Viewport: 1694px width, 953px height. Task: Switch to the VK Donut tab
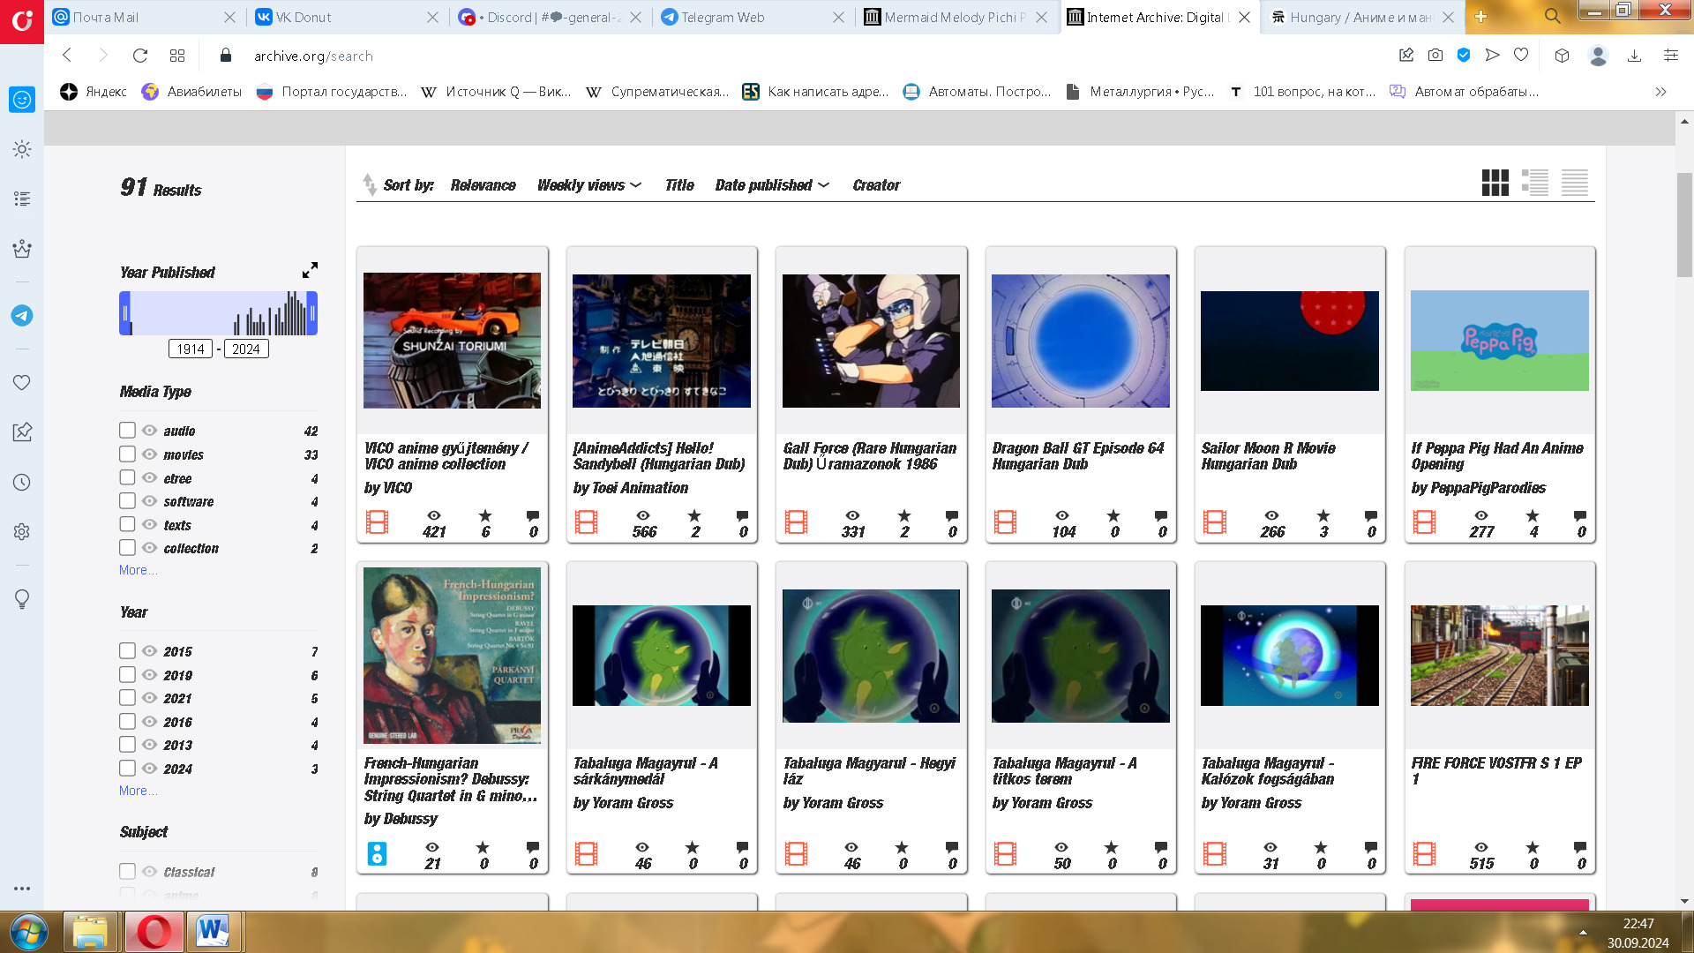pos(303,17)
